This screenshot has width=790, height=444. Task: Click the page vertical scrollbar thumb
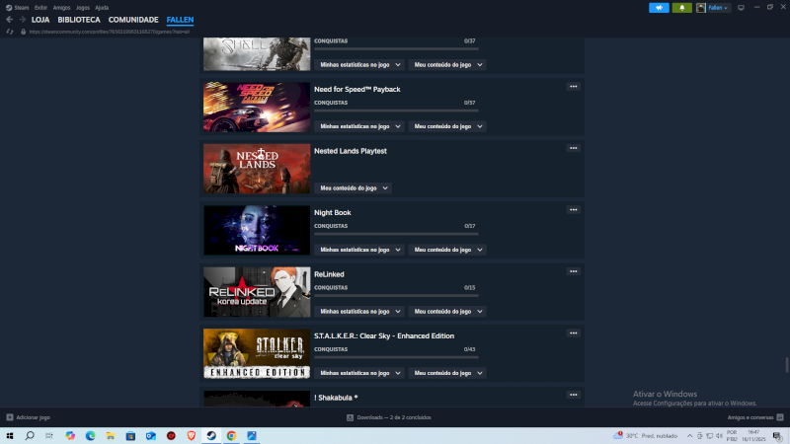(x=786, y=365)
